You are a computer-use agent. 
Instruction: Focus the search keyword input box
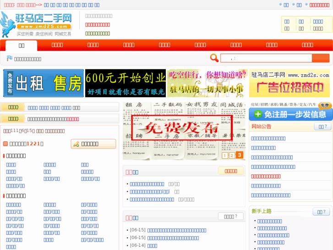click(266, 58)
